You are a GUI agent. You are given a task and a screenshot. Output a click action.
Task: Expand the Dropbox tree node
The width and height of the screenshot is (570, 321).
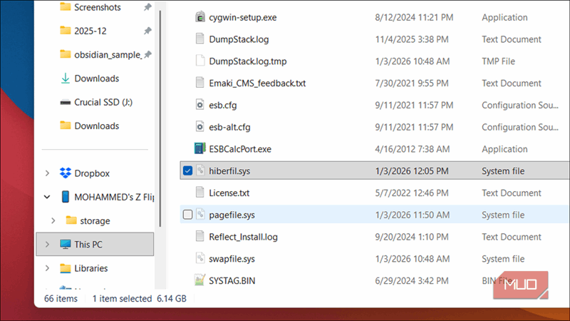point(47,173)
